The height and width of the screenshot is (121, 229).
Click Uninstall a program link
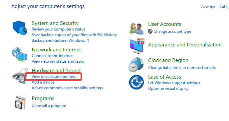click(49, 106)
